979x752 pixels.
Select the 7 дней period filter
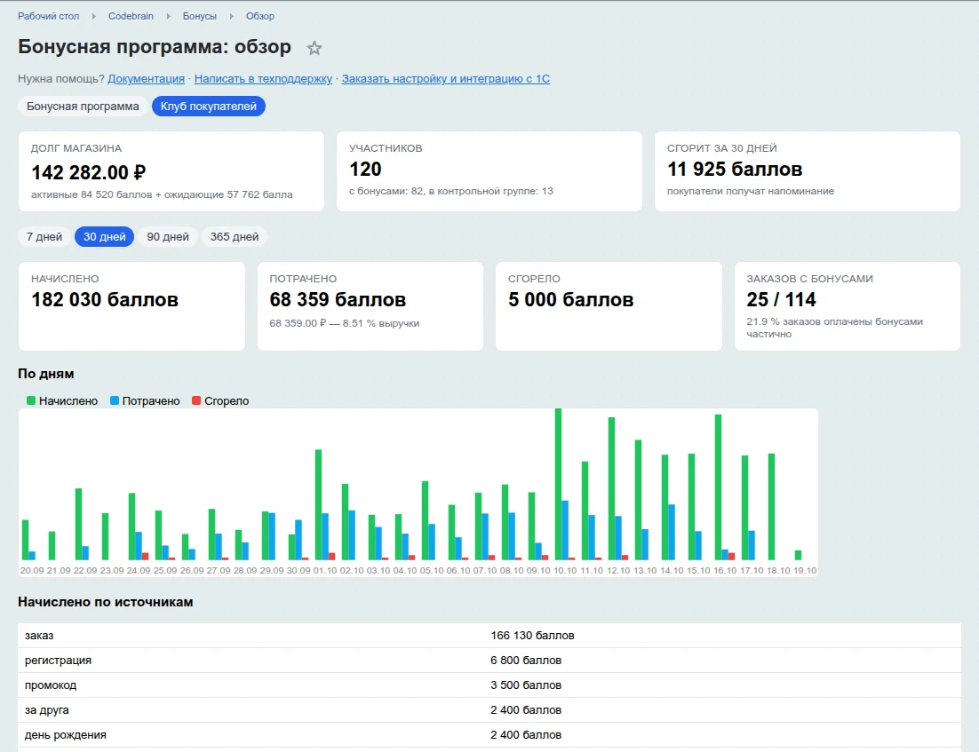tap(44, 236)
